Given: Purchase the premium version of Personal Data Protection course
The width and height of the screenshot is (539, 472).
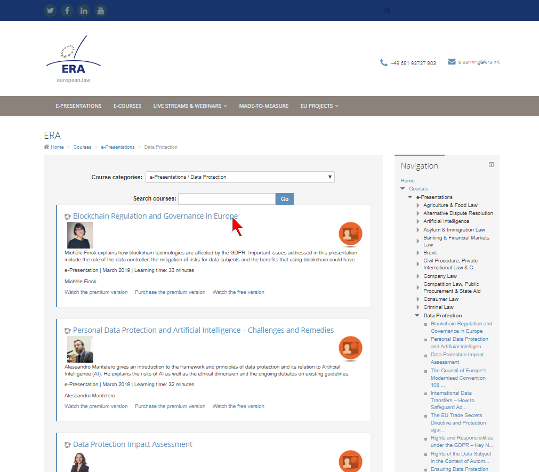Looking at the screenshot, I should 170,406.
